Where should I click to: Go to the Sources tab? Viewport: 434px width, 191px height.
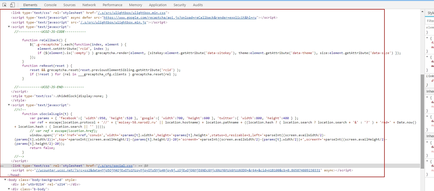click(70, 5)
